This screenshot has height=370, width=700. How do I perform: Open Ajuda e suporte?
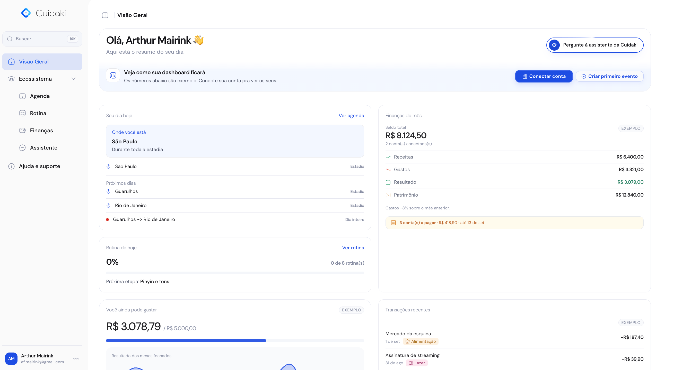point(42,166)
